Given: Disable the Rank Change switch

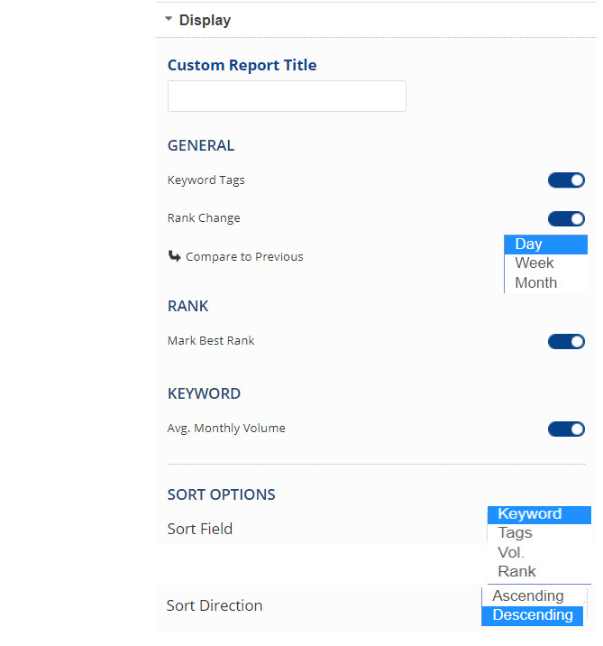Looking at the screenshot, I should click(x=566, y=218).
